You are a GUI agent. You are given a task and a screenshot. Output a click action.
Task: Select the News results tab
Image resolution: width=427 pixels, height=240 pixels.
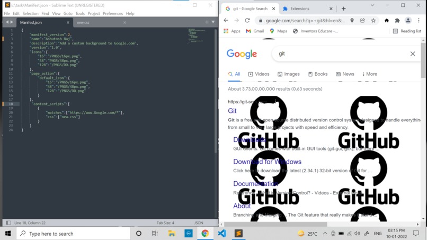345,74
